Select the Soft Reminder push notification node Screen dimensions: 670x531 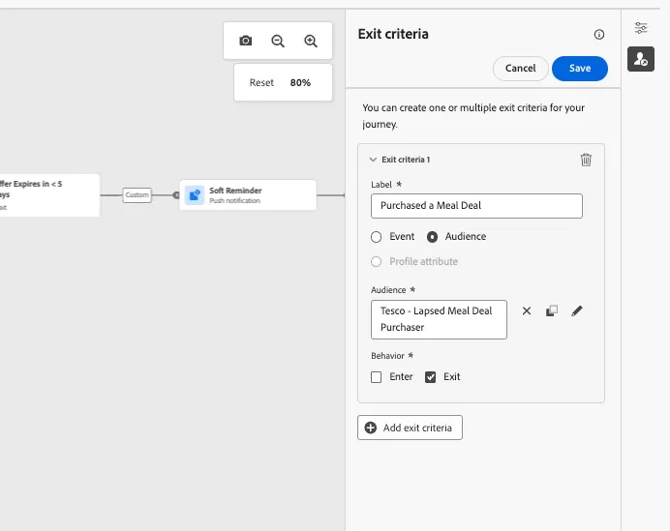[248, 195]
